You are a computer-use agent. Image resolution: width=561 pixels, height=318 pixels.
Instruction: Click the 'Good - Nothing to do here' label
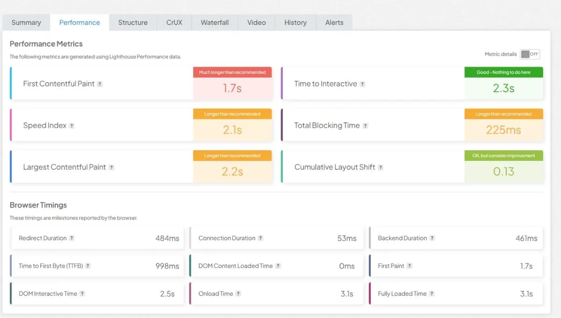[503, 72]
